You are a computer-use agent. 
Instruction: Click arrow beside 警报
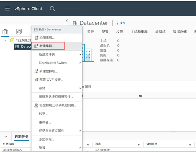[80, 148]
